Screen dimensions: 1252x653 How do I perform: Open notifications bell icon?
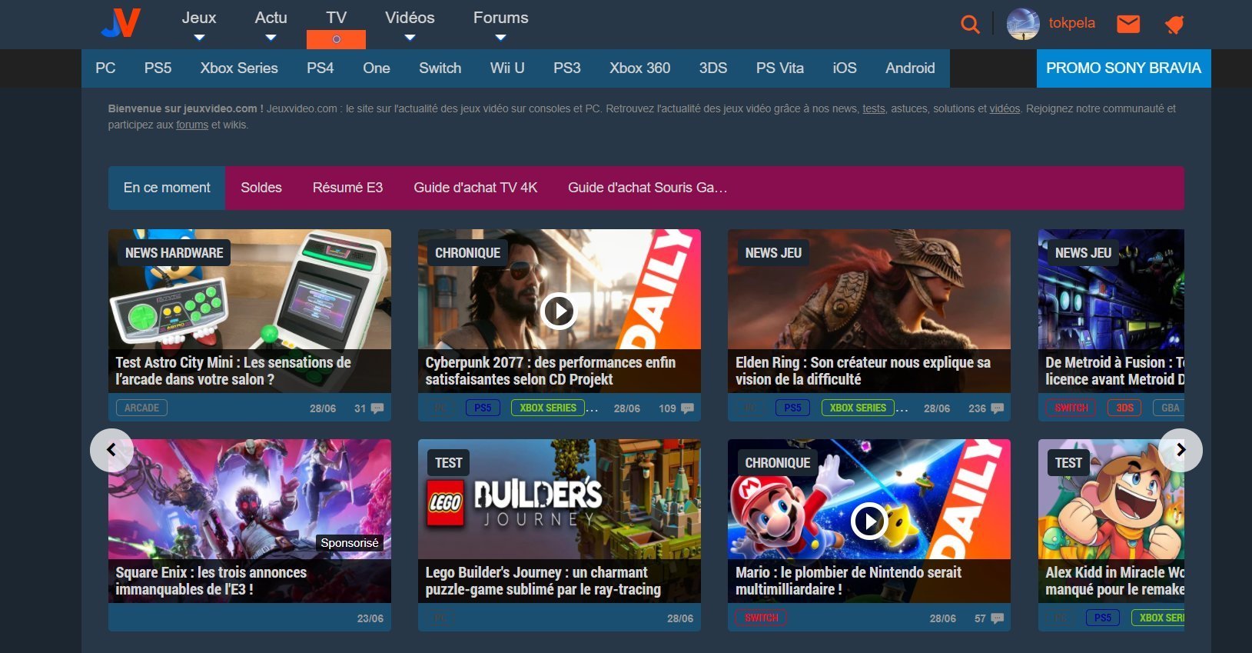[x=1174, y=25]
